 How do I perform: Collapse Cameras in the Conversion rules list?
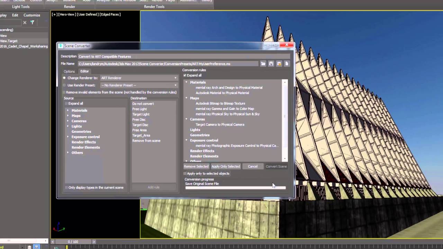pos(186,119)
